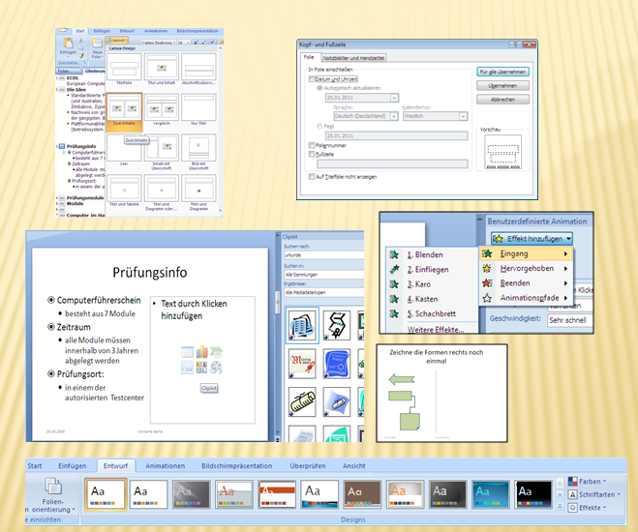The width and height of the screenshot is (638, 532).
Task: Select the 'Nur Titel' layout
Action: click(x=198, y=107)
